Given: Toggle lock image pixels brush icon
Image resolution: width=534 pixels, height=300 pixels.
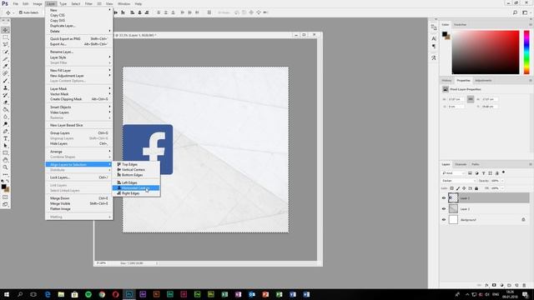Looking at the screenshot, I should [458, 188].
